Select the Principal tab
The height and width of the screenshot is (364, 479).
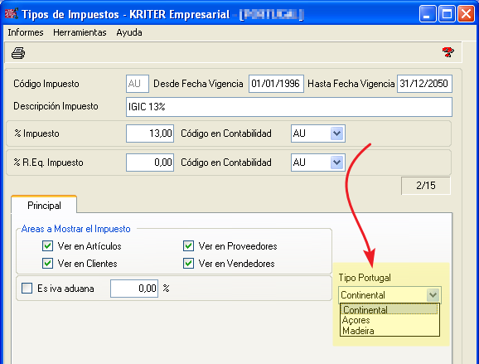(x=44, y=206)
